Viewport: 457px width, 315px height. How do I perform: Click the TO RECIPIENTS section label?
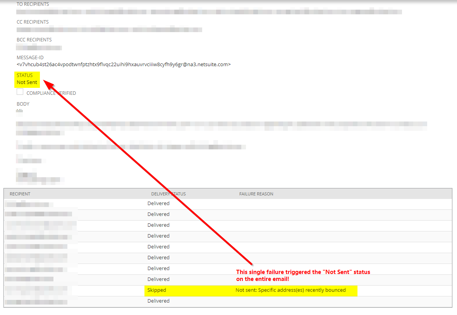tap(33, 4)
